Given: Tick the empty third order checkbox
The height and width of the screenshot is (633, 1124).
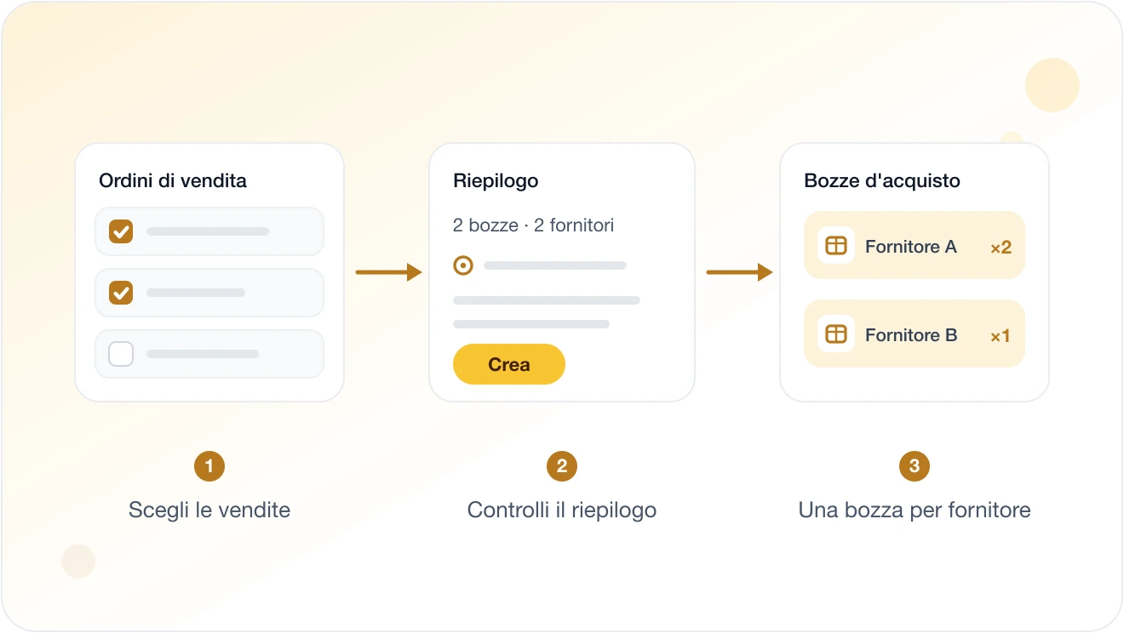Looking at the screenshot, I should (x=121, y=354).
